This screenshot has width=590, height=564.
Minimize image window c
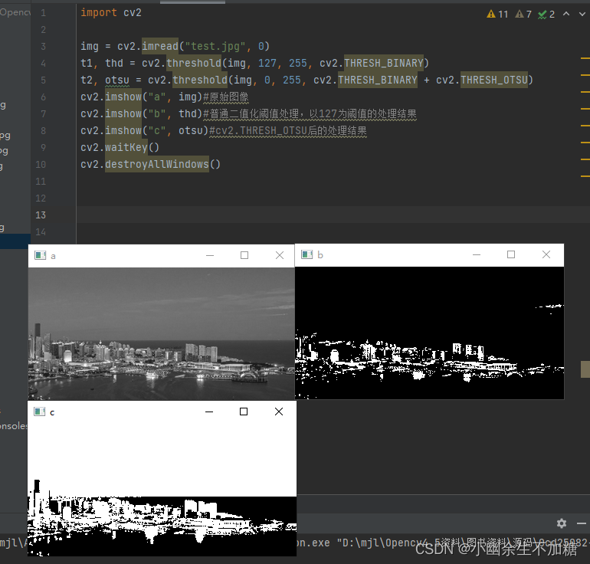click(209, 412)
